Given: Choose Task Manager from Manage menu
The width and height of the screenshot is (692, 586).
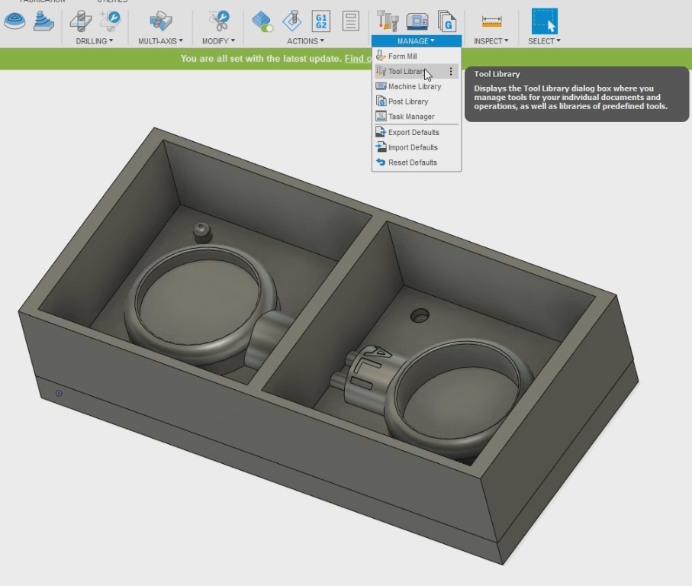Looking at the screenshot, I should click(416, 116).
